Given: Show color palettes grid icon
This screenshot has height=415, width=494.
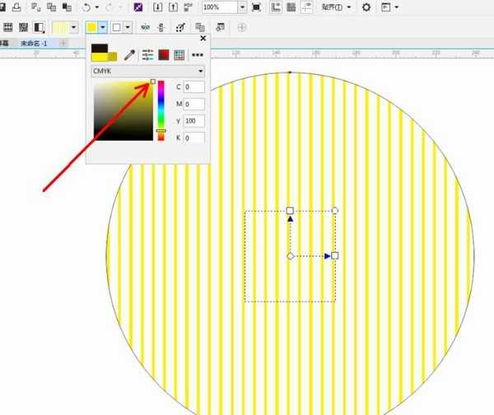Looking at the screenshot, I should [179, 55].
